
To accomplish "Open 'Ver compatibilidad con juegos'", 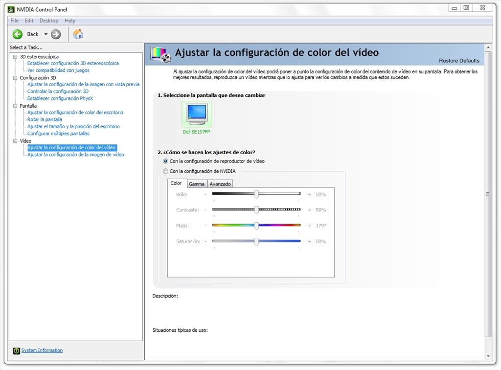I will 58,70.
